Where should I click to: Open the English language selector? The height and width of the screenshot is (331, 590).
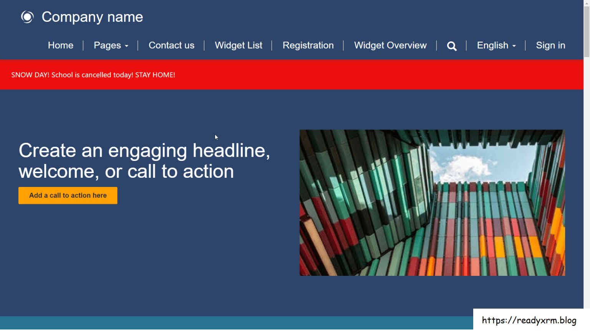coord(493,45)
